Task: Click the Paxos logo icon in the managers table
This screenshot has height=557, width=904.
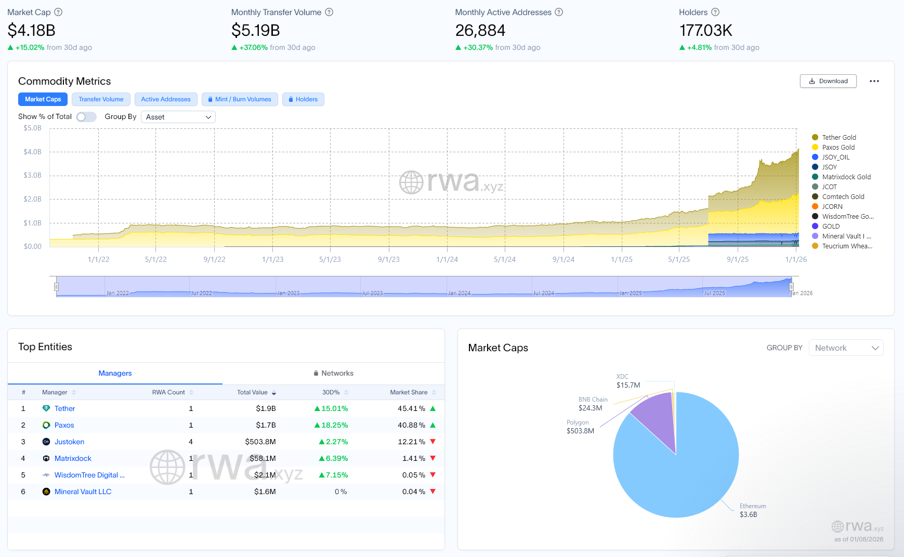Action: pos(46,425)
